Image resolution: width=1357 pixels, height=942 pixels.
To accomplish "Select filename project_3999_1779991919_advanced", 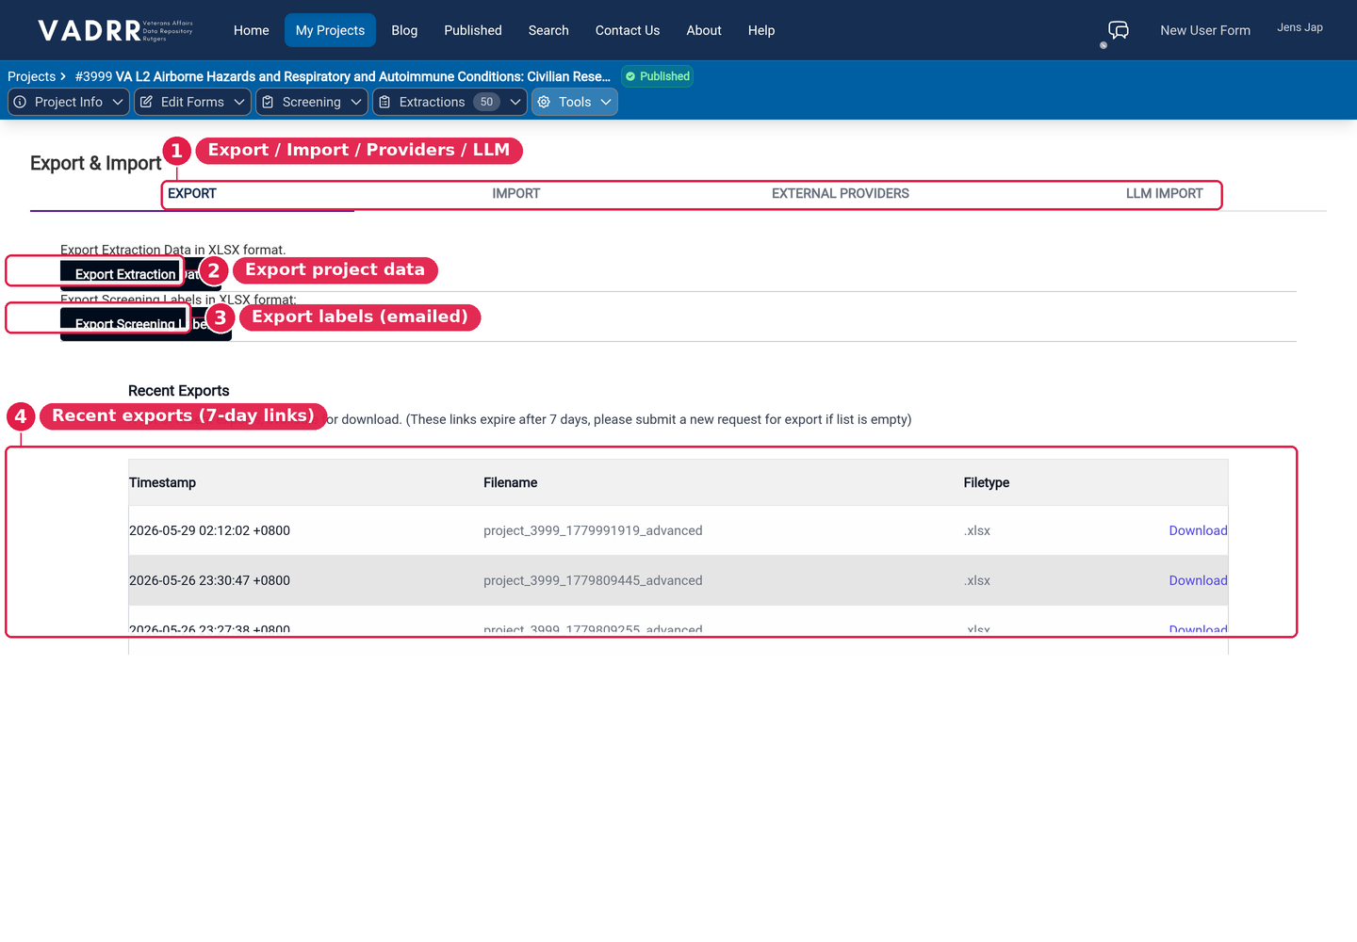I will [593, 530].
